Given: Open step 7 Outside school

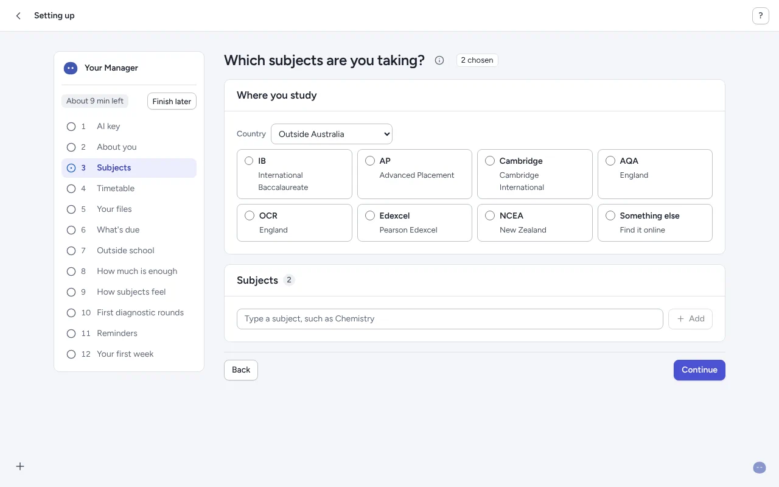Looking at the screenshot, I should pyautogui.click(x=129, y=251).
